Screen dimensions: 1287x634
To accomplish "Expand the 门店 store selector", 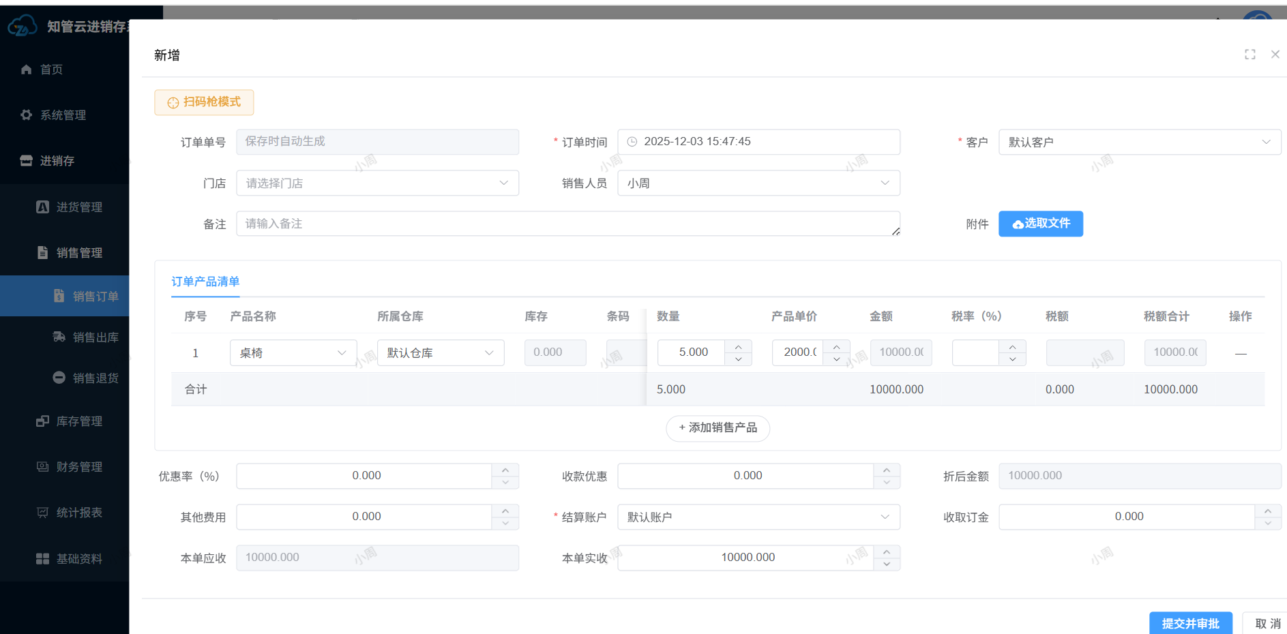I will tap(377, 183).
